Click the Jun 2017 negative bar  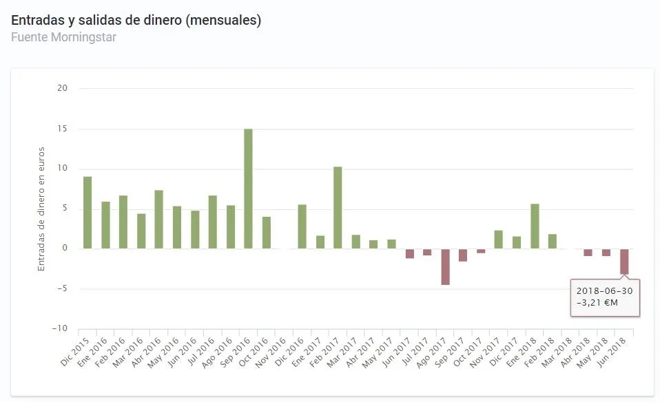click(x=409, y=253)
